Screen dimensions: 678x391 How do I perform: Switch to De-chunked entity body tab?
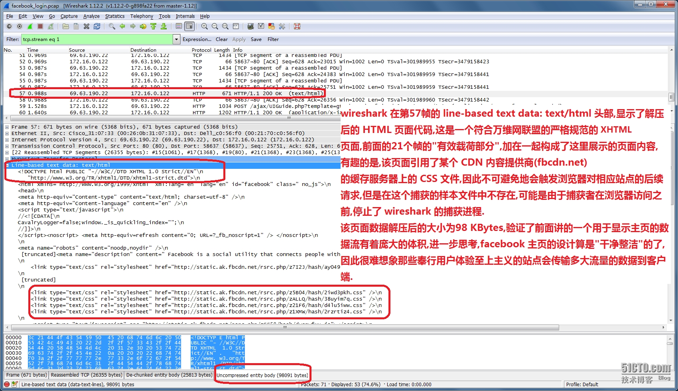click(x=169, y=375)
